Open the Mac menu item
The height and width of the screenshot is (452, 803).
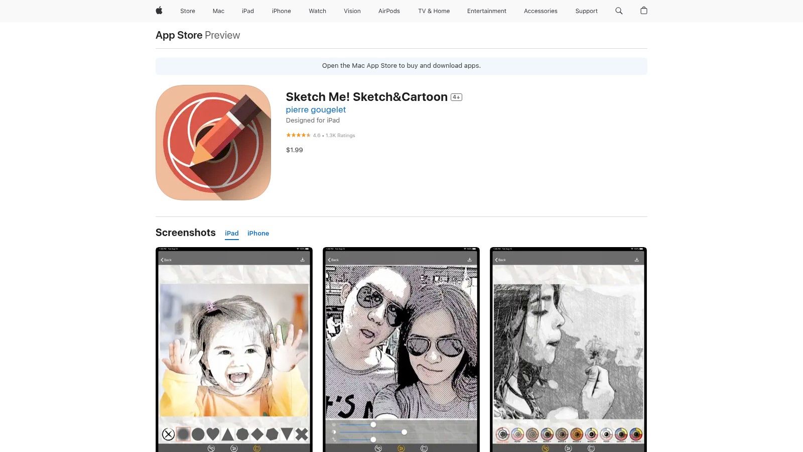(x=218, y=11)
